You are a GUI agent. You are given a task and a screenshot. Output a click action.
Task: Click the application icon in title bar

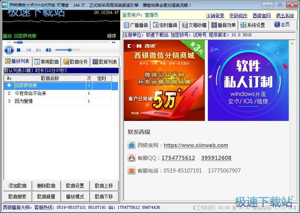[4, 4]
